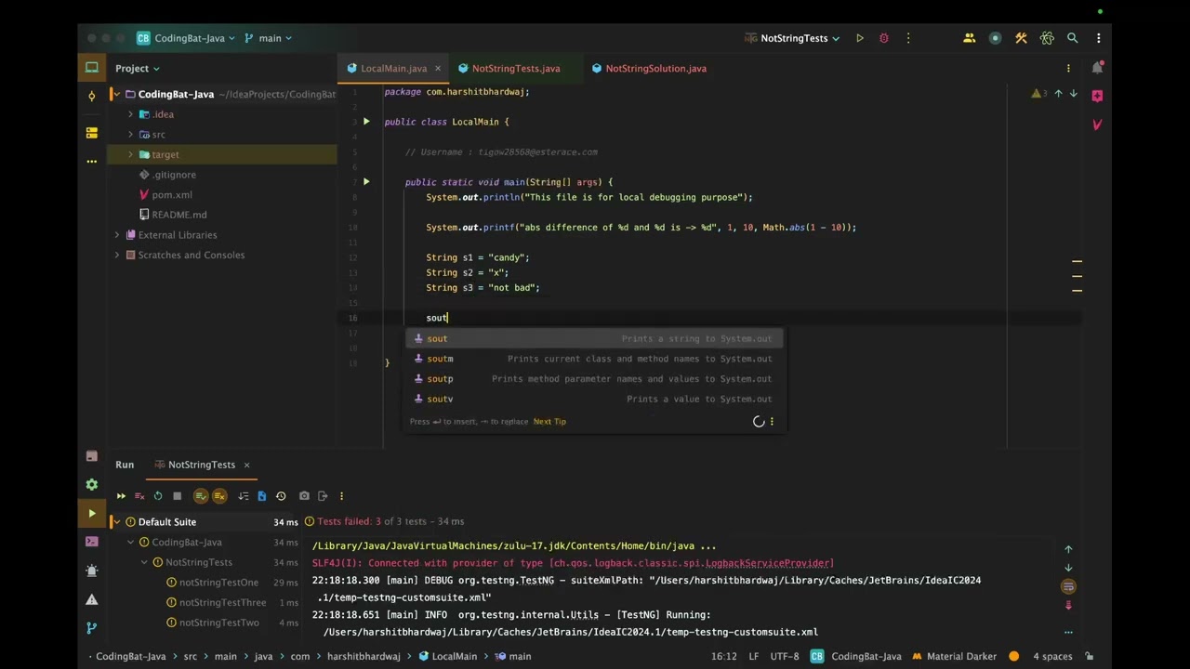Image resolution: width=1190 pixels, height=669 pixels.
Task: Collapse the Default Suite test node
Action: pos(116,522)
